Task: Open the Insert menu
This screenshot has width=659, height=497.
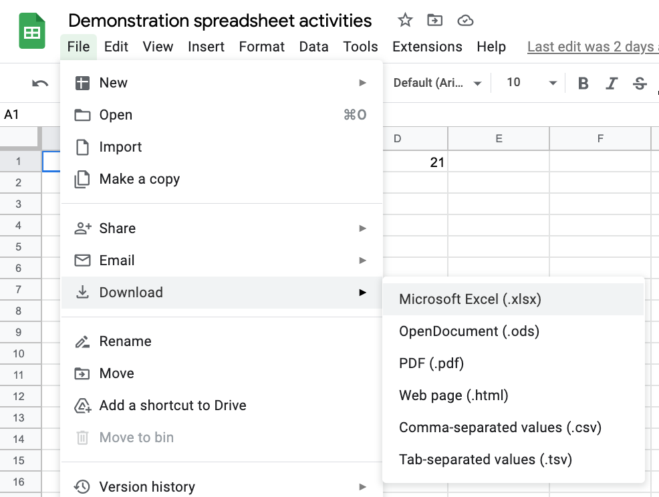Action: coord(206,47)
